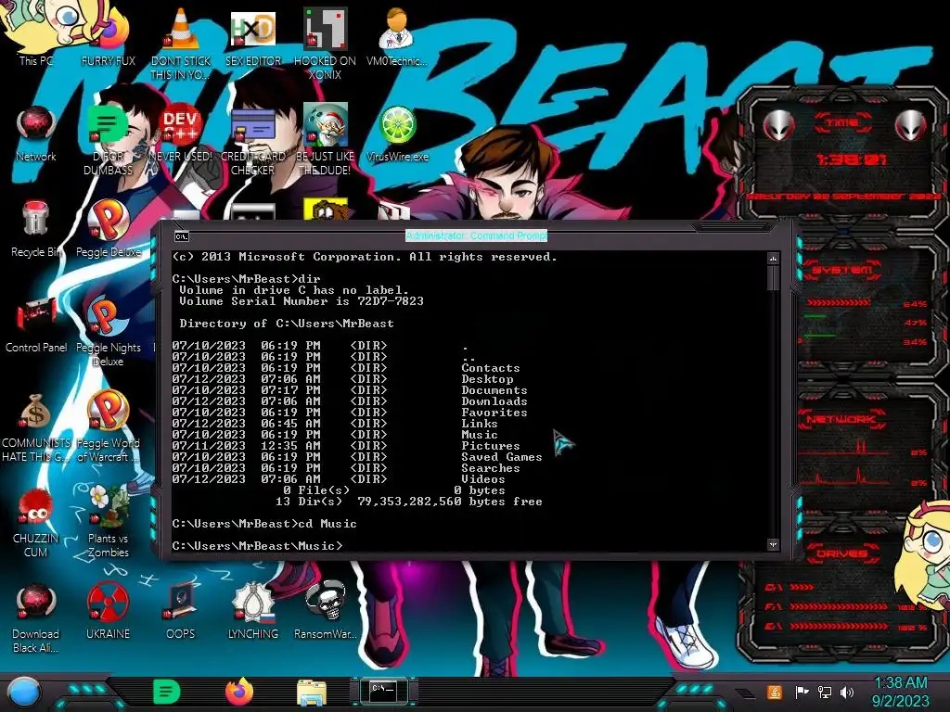This screenshot has width=950, height=712.
Task: Click the F:\ drive usage bar
Action: (x=839, y=606)
